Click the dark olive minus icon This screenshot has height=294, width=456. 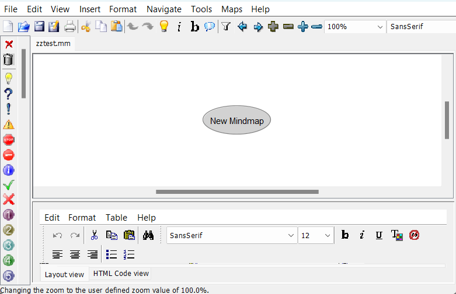click(x=288, y=27)
